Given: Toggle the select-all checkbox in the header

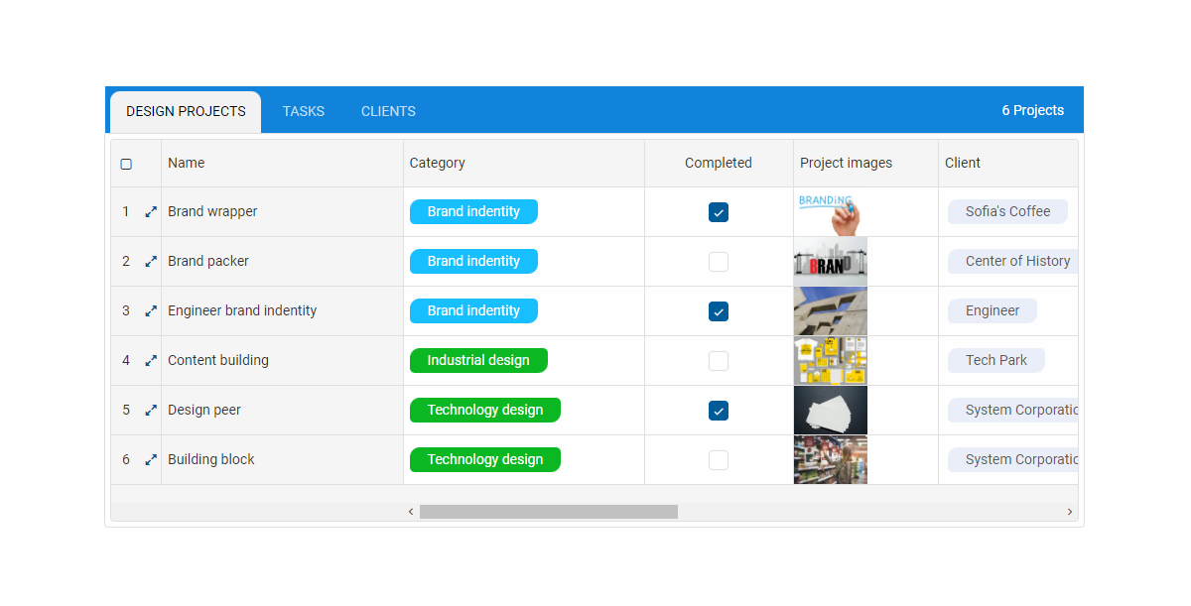Looking at the screenshot, I should [128, 162].
